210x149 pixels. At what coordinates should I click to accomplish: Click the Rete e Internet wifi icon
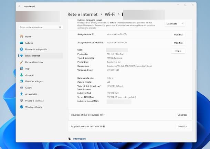click(x=21, y=56)
